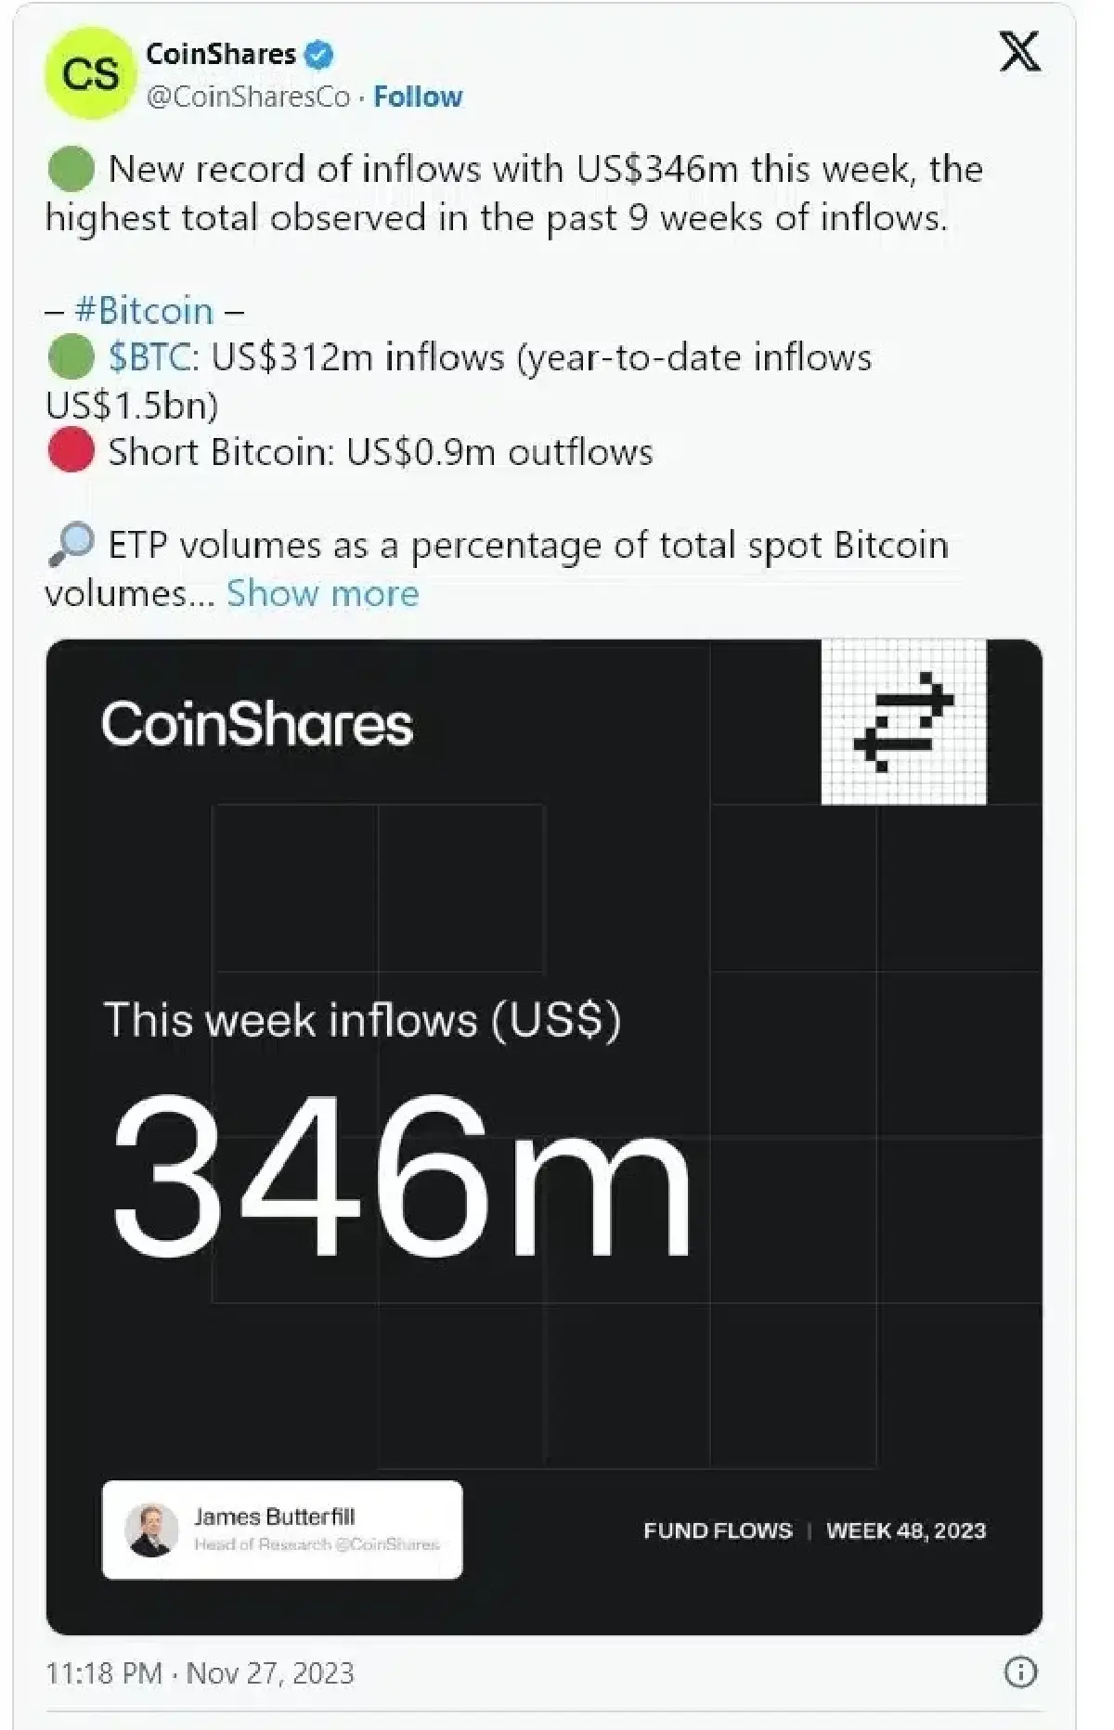Viewport: 1114px width, 1730px height.
Task: Click the FUND FLOWS WEEK 48 label
Action: point(814,1530)
